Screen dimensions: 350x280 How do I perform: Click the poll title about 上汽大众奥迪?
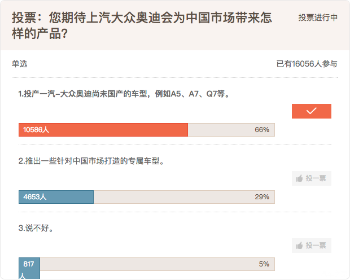pos(141,25)
